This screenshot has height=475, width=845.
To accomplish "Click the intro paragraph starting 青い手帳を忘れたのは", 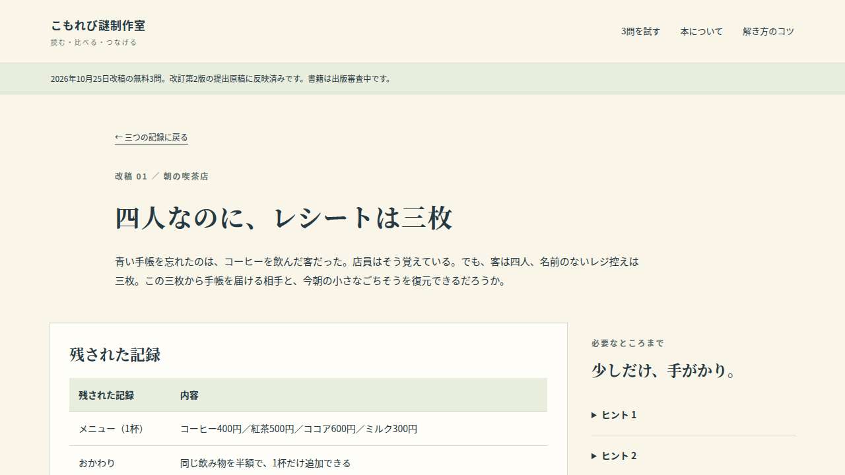I will 377,271.
